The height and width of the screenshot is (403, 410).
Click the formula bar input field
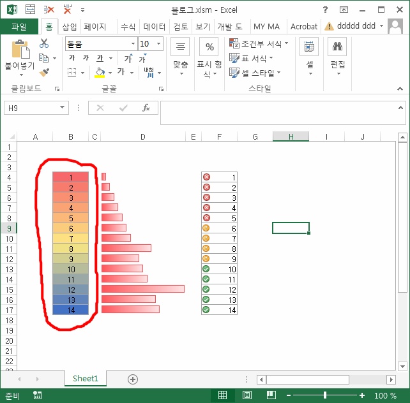(278, 112)
